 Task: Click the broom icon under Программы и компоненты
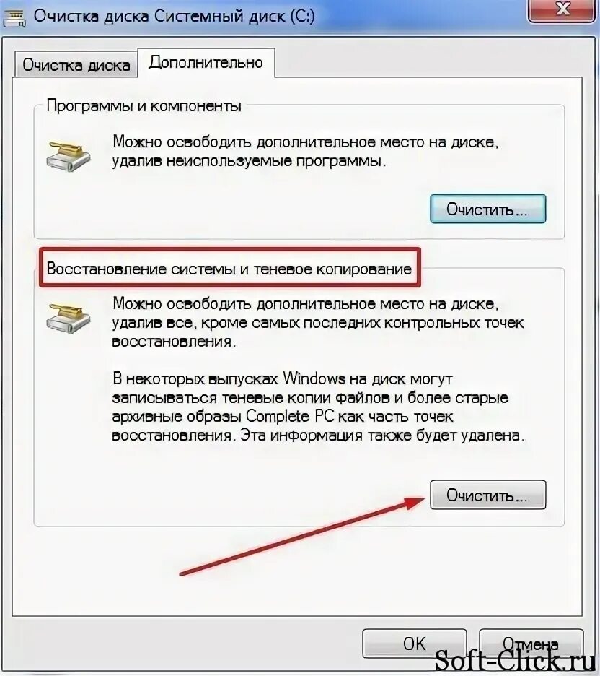[x=68, y=157]
